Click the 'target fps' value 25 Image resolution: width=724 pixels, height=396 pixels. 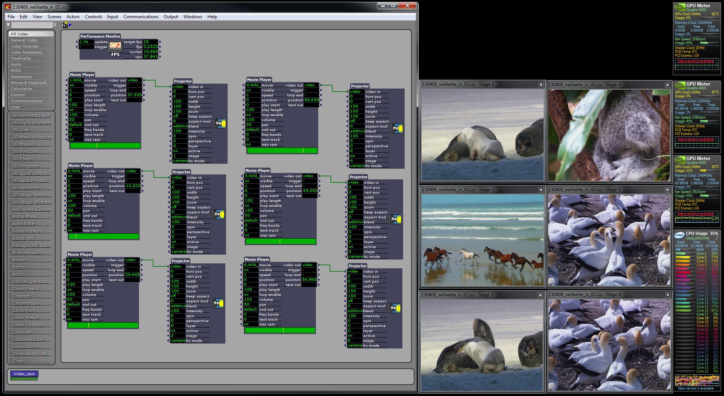tap(150, 42)
